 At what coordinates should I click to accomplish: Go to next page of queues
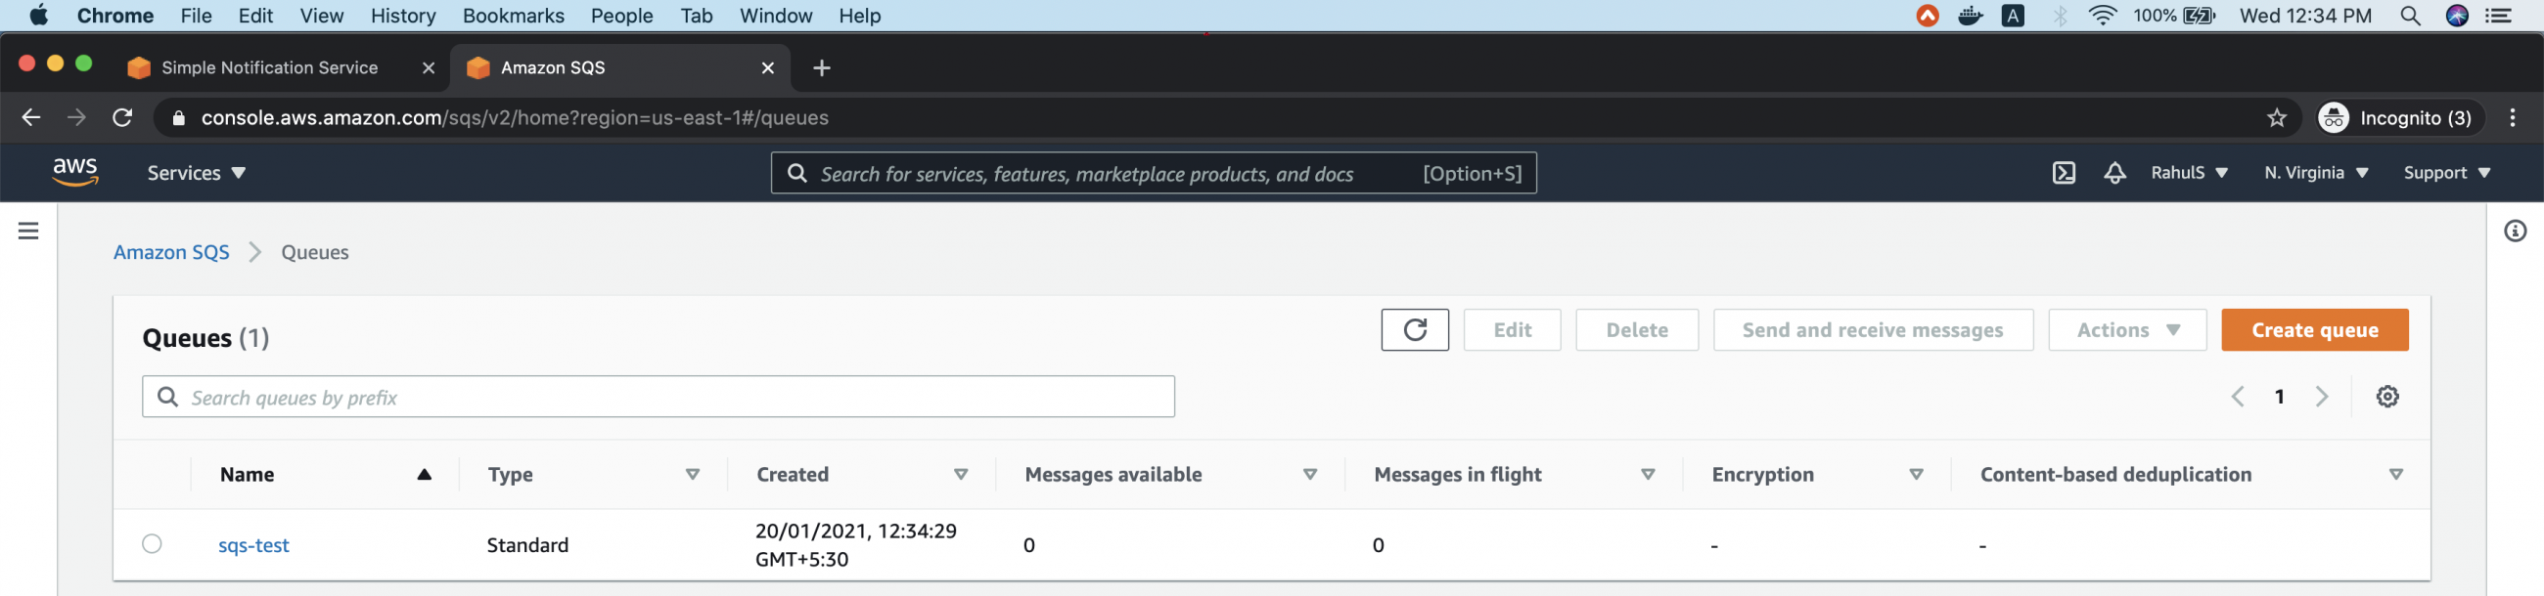[x=2321, y=397]
